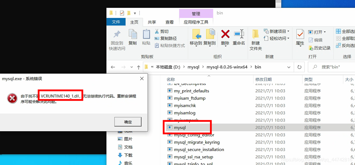The width and height of the screenshot is (355, 165).
Task: Go up one folder level
Action: [x=138, y=67]
